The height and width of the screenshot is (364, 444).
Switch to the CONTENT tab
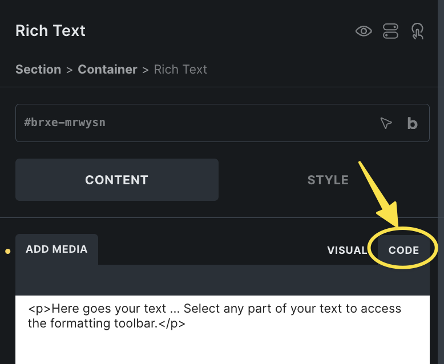coord(116,180)
